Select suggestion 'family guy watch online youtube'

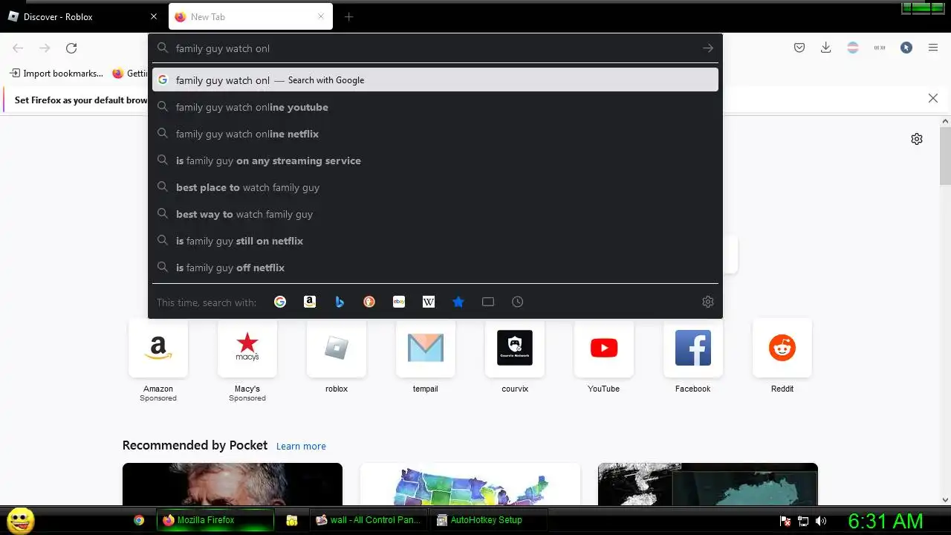click(x=435, y=107)
